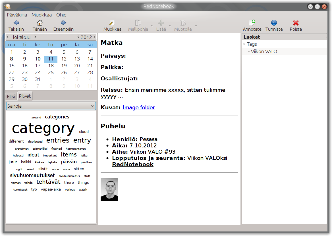Open the Muotoile dropdown arrow
332x236 pixels.
point(196,26)
